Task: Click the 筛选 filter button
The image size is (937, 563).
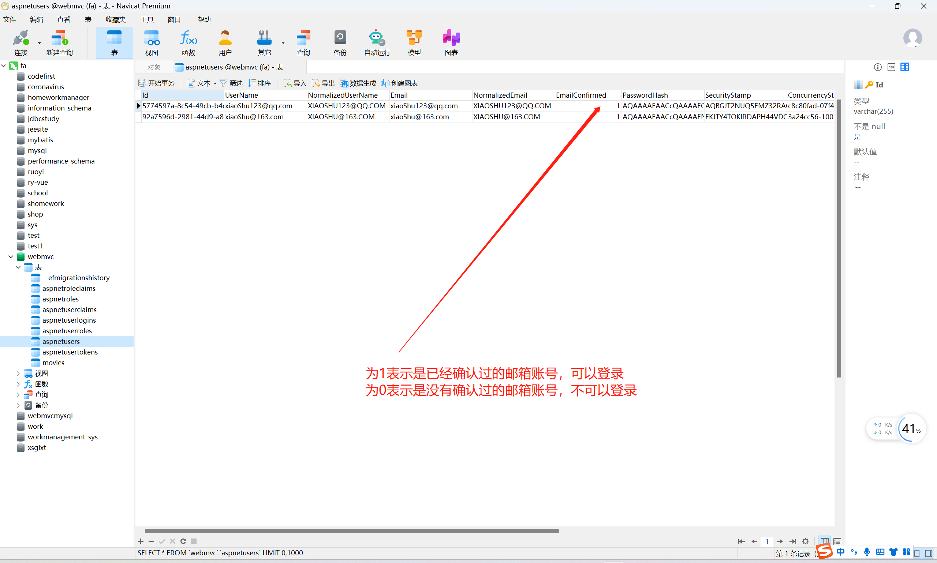Action: click(x=231, y=83)
